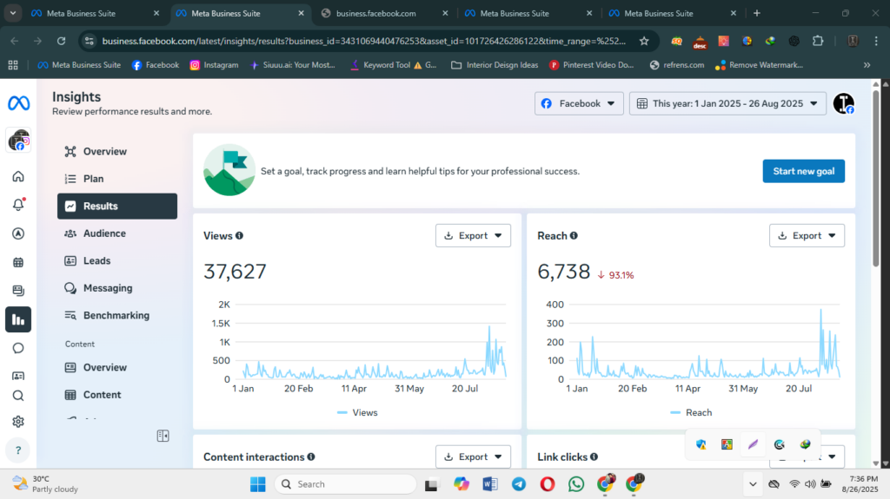The height and width of the screenshot is (499, 890).
Task: Click the Reach info icon
Action: [x=574, y=235]
